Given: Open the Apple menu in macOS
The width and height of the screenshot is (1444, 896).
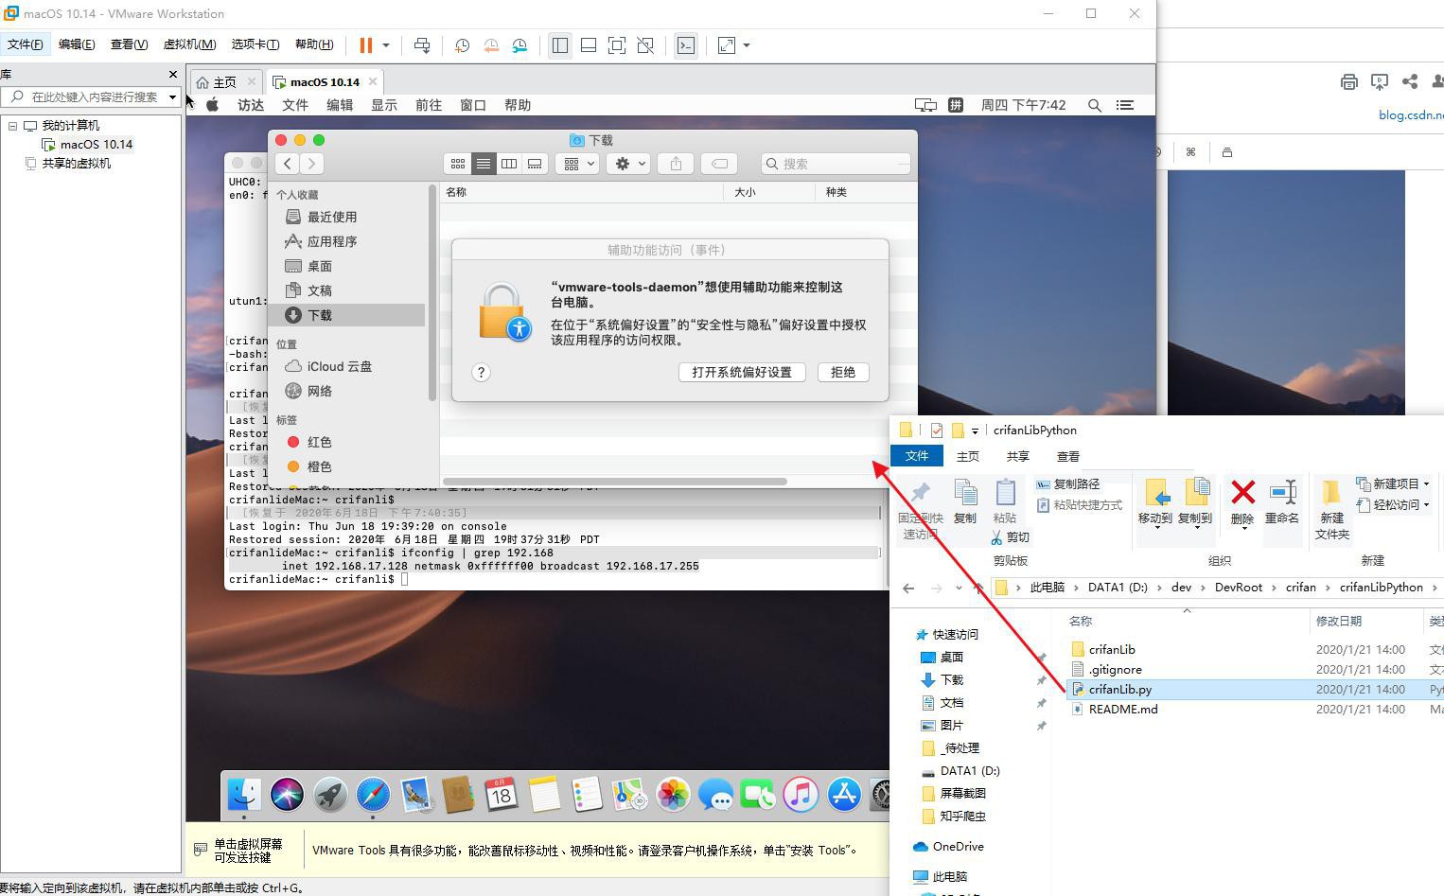Looking at the screenshot, I should [x=213, y=105].
